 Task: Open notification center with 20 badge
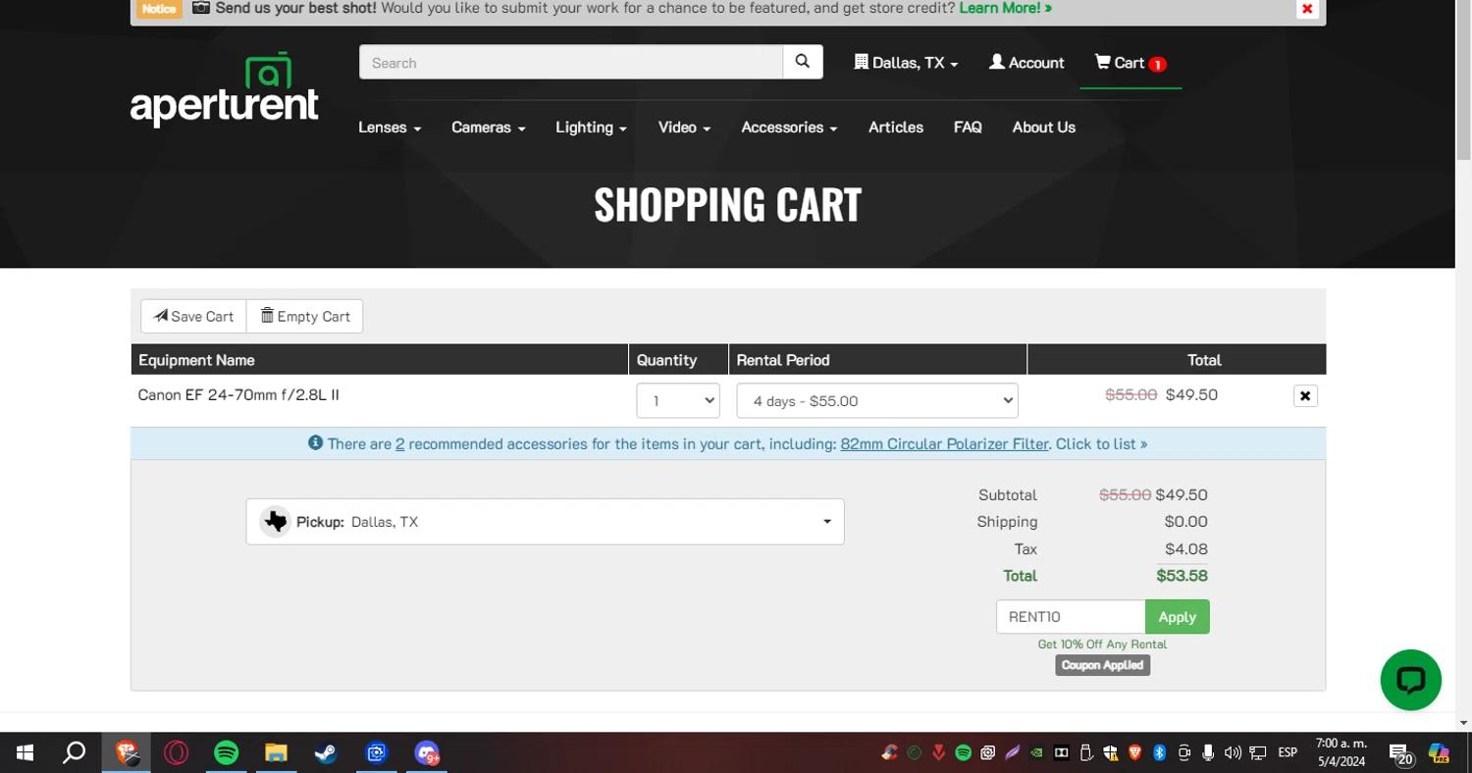[x=1401, y=753]
